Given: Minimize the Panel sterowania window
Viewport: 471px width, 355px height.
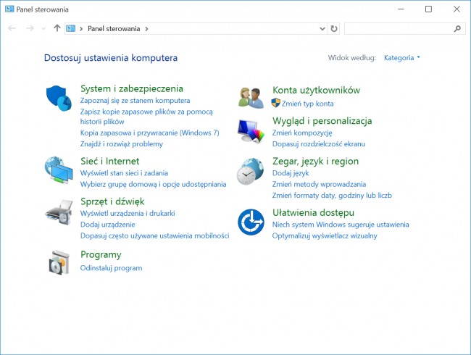Looking at the screenshot, I should coord(401,9).
